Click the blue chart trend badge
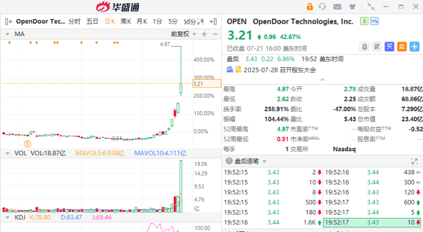The image size is (423, 232). [x=374, y=21]
